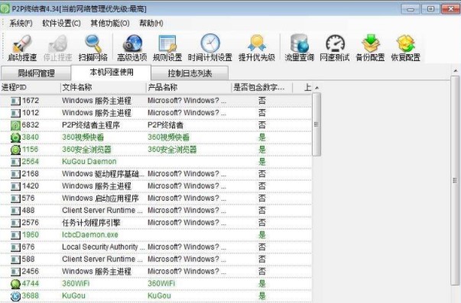This screenshot has width=461, height=303.
Task: Click product name 360安全浏览器
Action: click(x=172, y=150)
